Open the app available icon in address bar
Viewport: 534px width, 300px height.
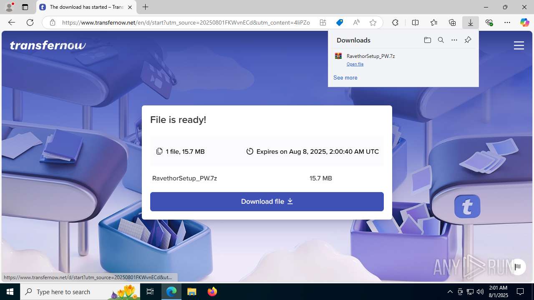pyautogui.click(x=323, y=22)
